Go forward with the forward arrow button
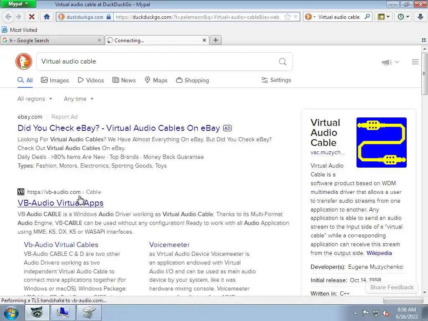Viewport: 428px width, 321px height. point(18,17)
